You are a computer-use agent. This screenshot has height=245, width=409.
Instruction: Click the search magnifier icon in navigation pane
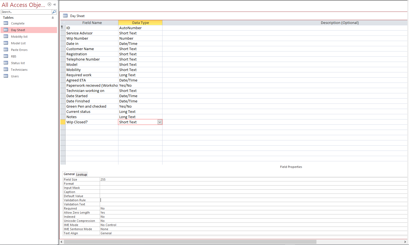[54, 12]
